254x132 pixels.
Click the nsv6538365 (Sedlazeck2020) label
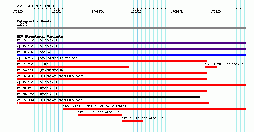(x=39, y=40)
